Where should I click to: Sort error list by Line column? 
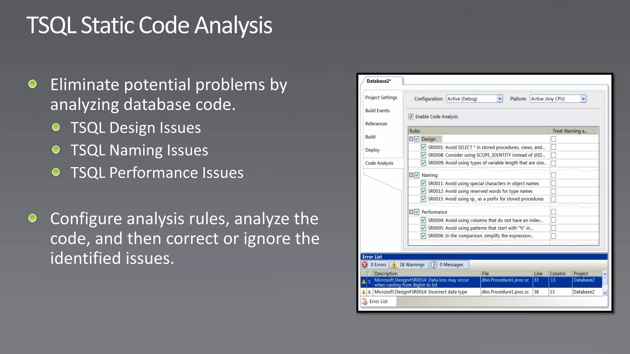(541, 273)
